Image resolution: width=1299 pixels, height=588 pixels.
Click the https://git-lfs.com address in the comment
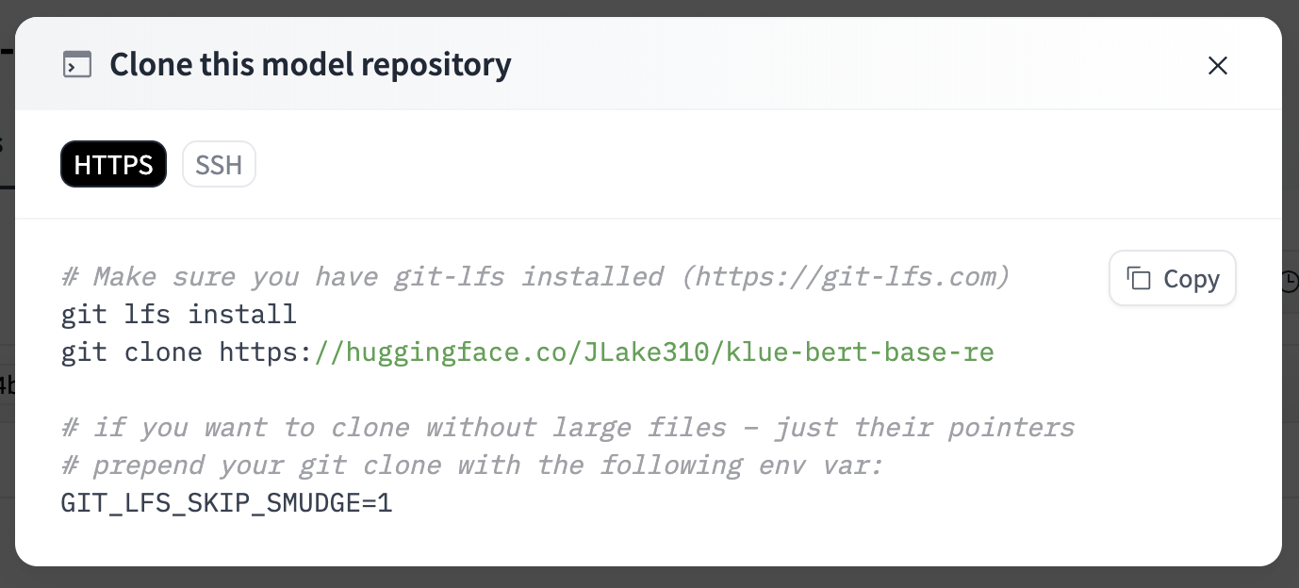(x=846, y=277)
